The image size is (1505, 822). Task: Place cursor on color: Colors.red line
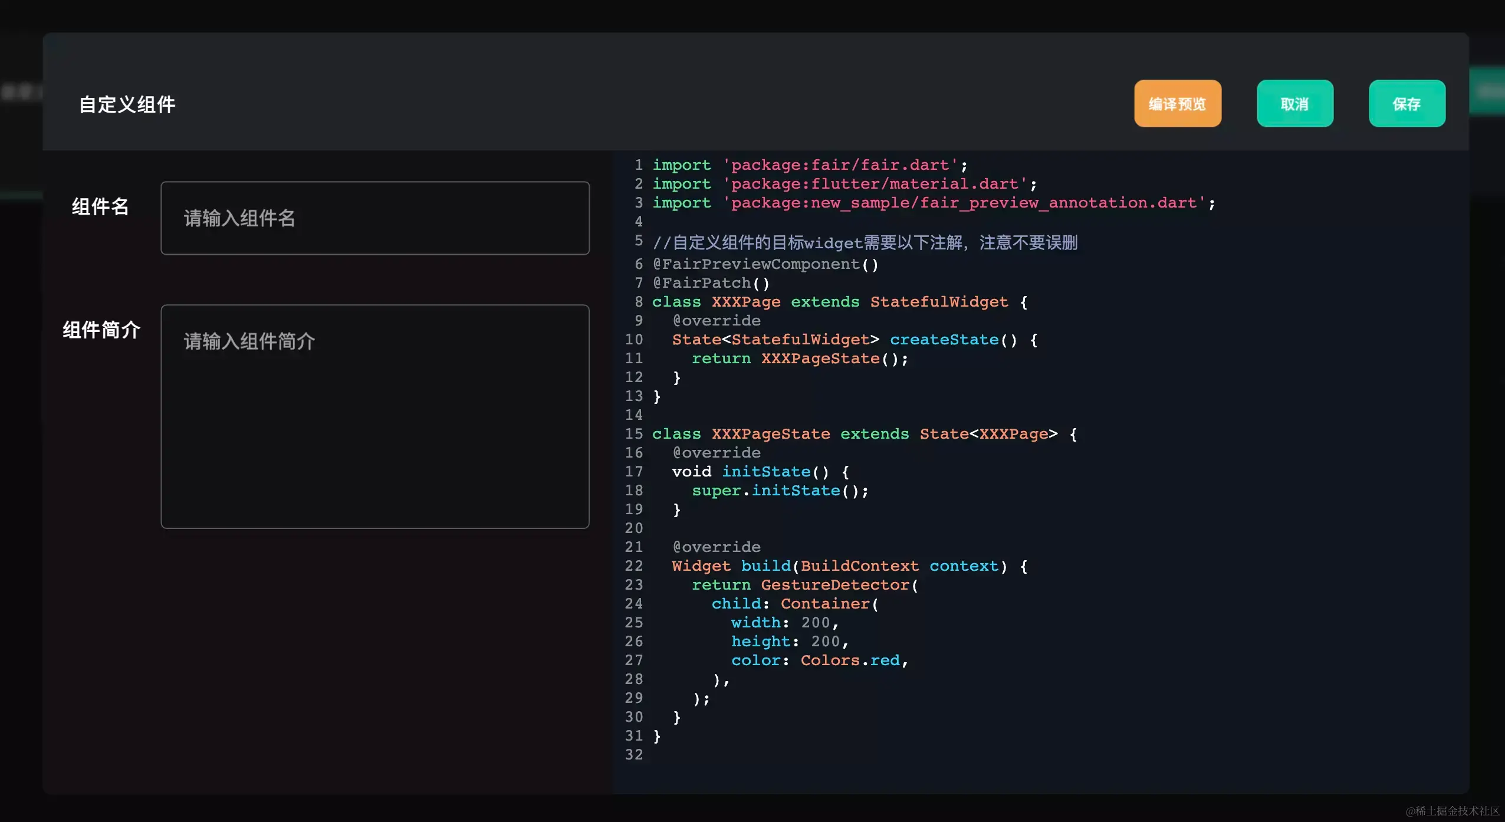(819, 660)
